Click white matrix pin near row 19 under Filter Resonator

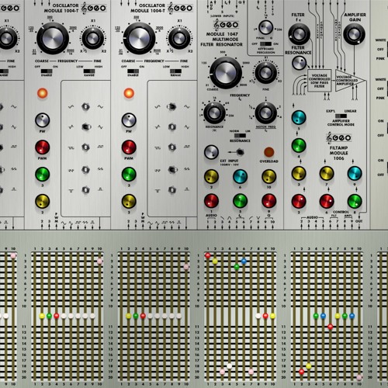pyautogui.click(x=229, y=366)
